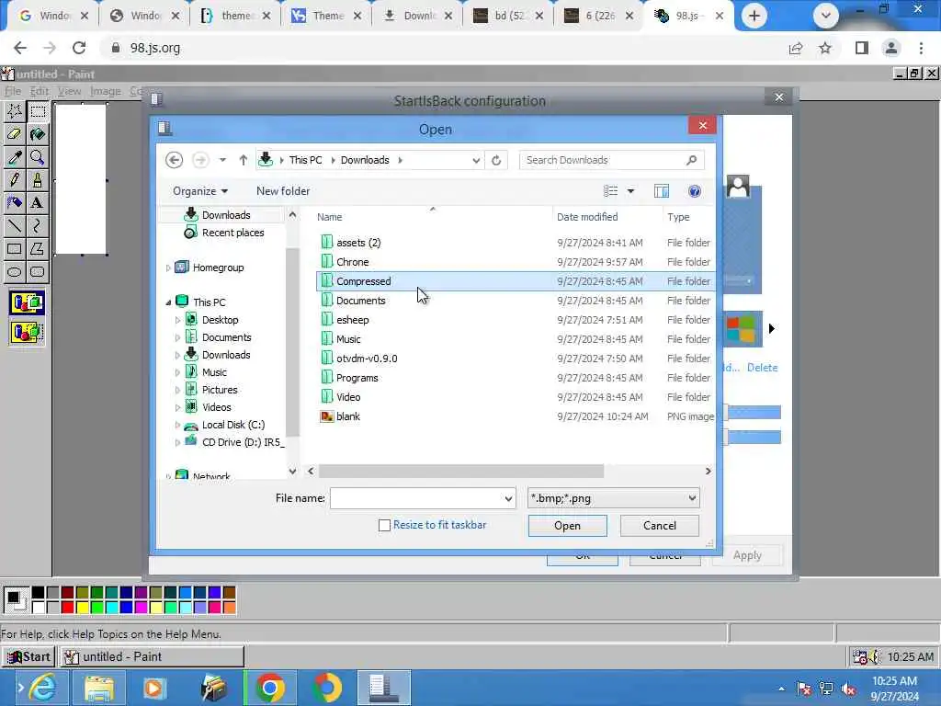Switch to the bd browser tab
The height and width of the screenshot is (706, 941).
[508, 17]
